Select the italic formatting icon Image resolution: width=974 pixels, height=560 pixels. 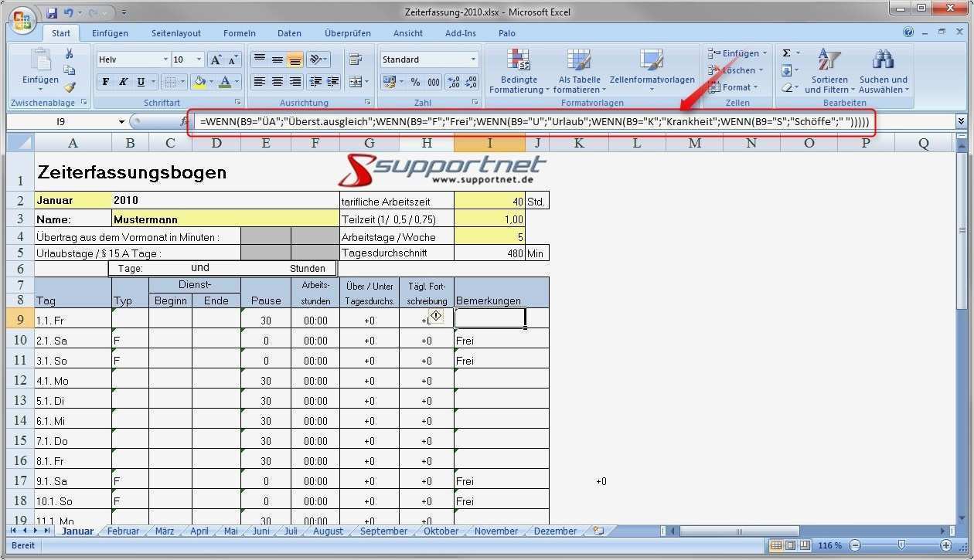click(x=124, y=82)
